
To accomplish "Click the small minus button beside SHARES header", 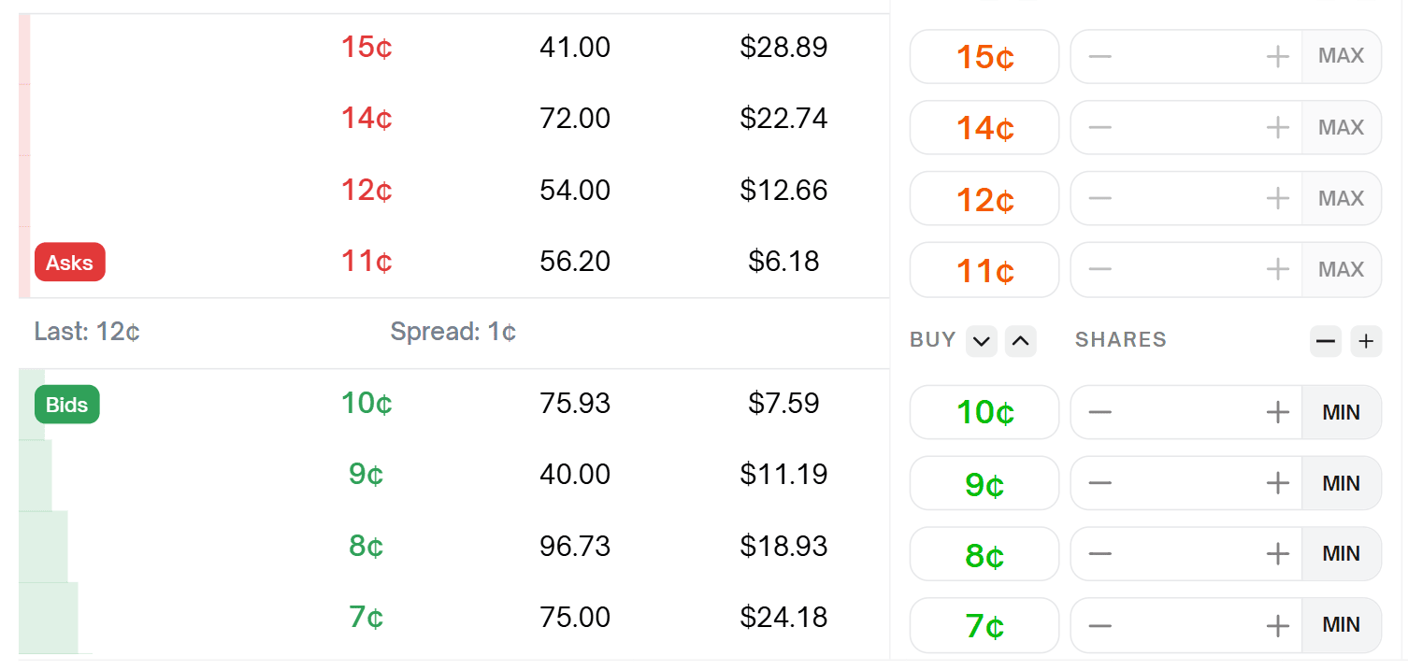I will pyautogui.click(x=1326, y=341).
